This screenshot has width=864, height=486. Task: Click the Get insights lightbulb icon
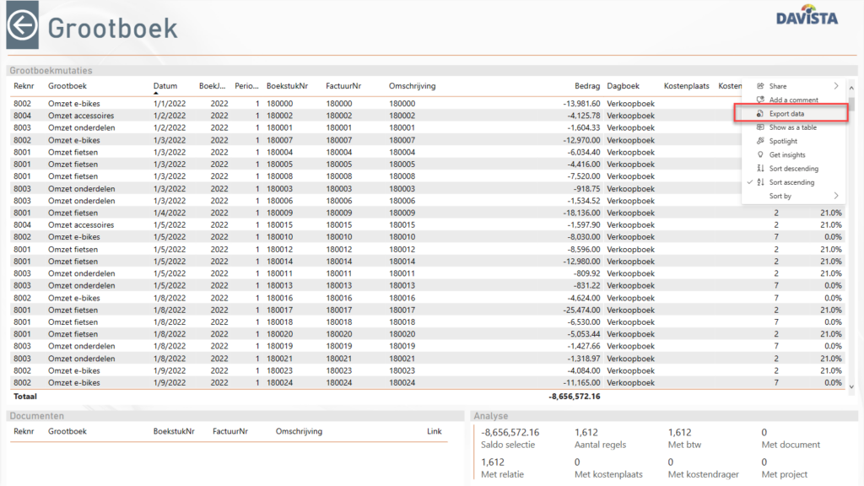[760, 155]
